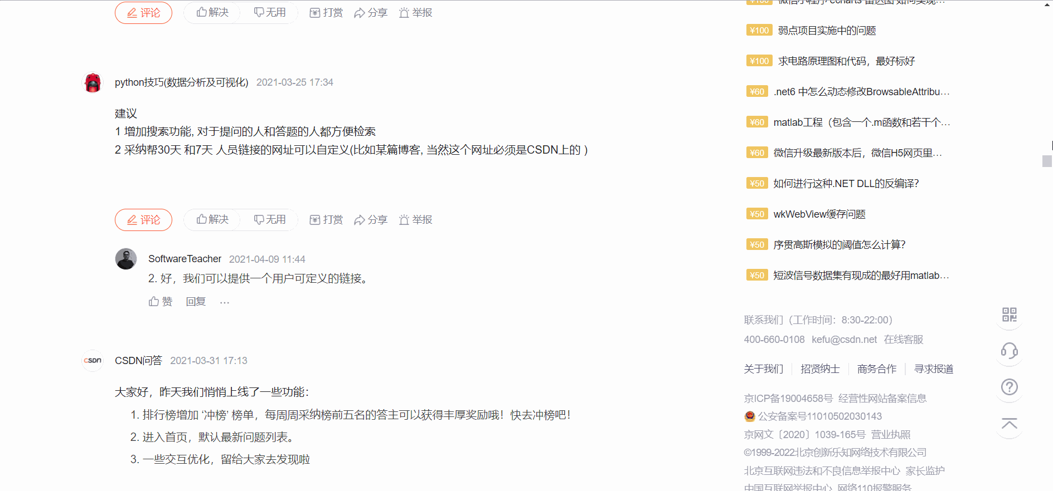Open 公安备案号11010502030143 link

[x=820, y=416]
